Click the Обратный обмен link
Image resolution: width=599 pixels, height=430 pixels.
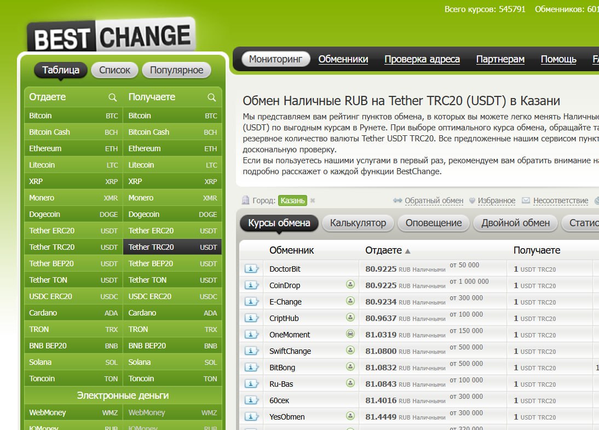(x=434, y=200)
